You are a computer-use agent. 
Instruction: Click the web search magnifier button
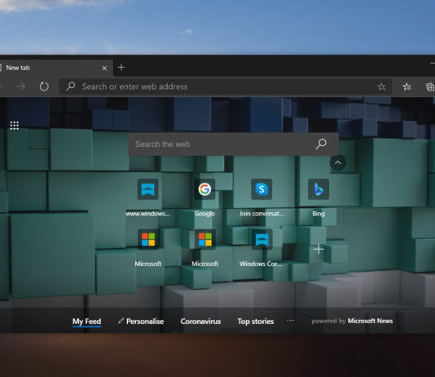[x=321, y=144]
